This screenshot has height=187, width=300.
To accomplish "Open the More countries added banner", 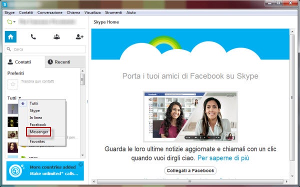I will (x=45, y=170).
